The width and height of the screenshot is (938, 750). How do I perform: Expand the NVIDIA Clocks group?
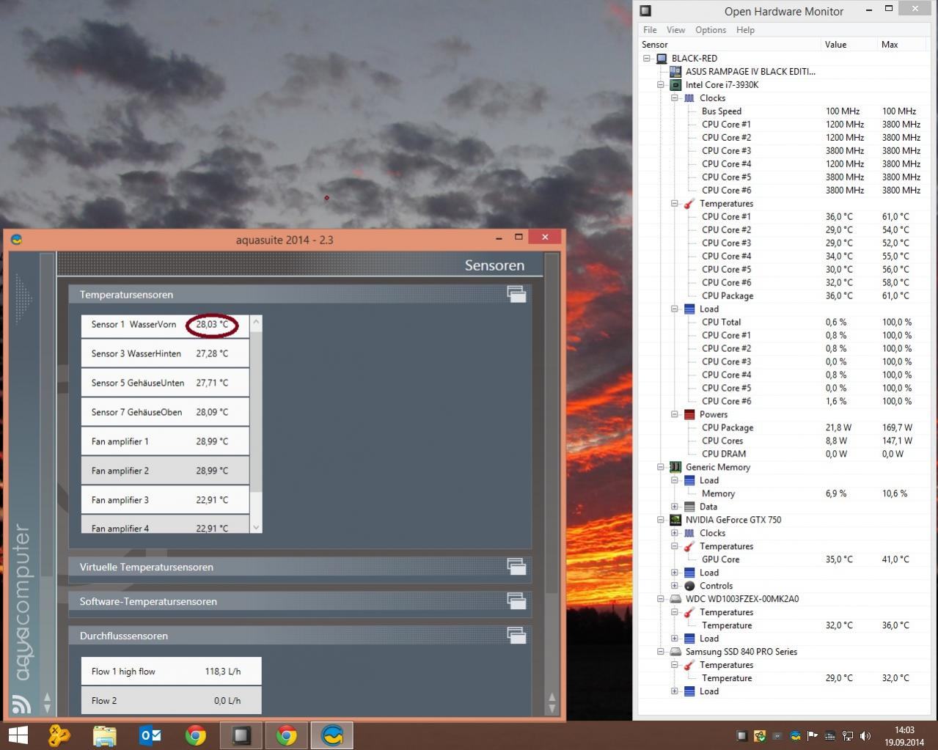675,533
